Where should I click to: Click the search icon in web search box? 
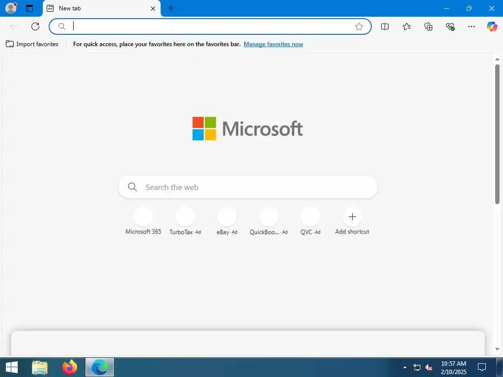point(133,187)
